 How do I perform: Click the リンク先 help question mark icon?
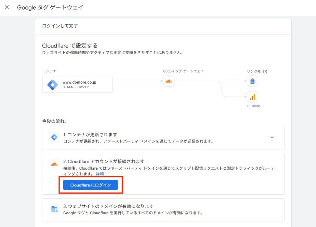point(265,72)
